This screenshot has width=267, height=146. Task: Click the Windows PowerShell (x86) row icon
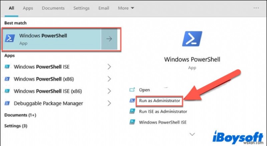(x=7, y=79)
